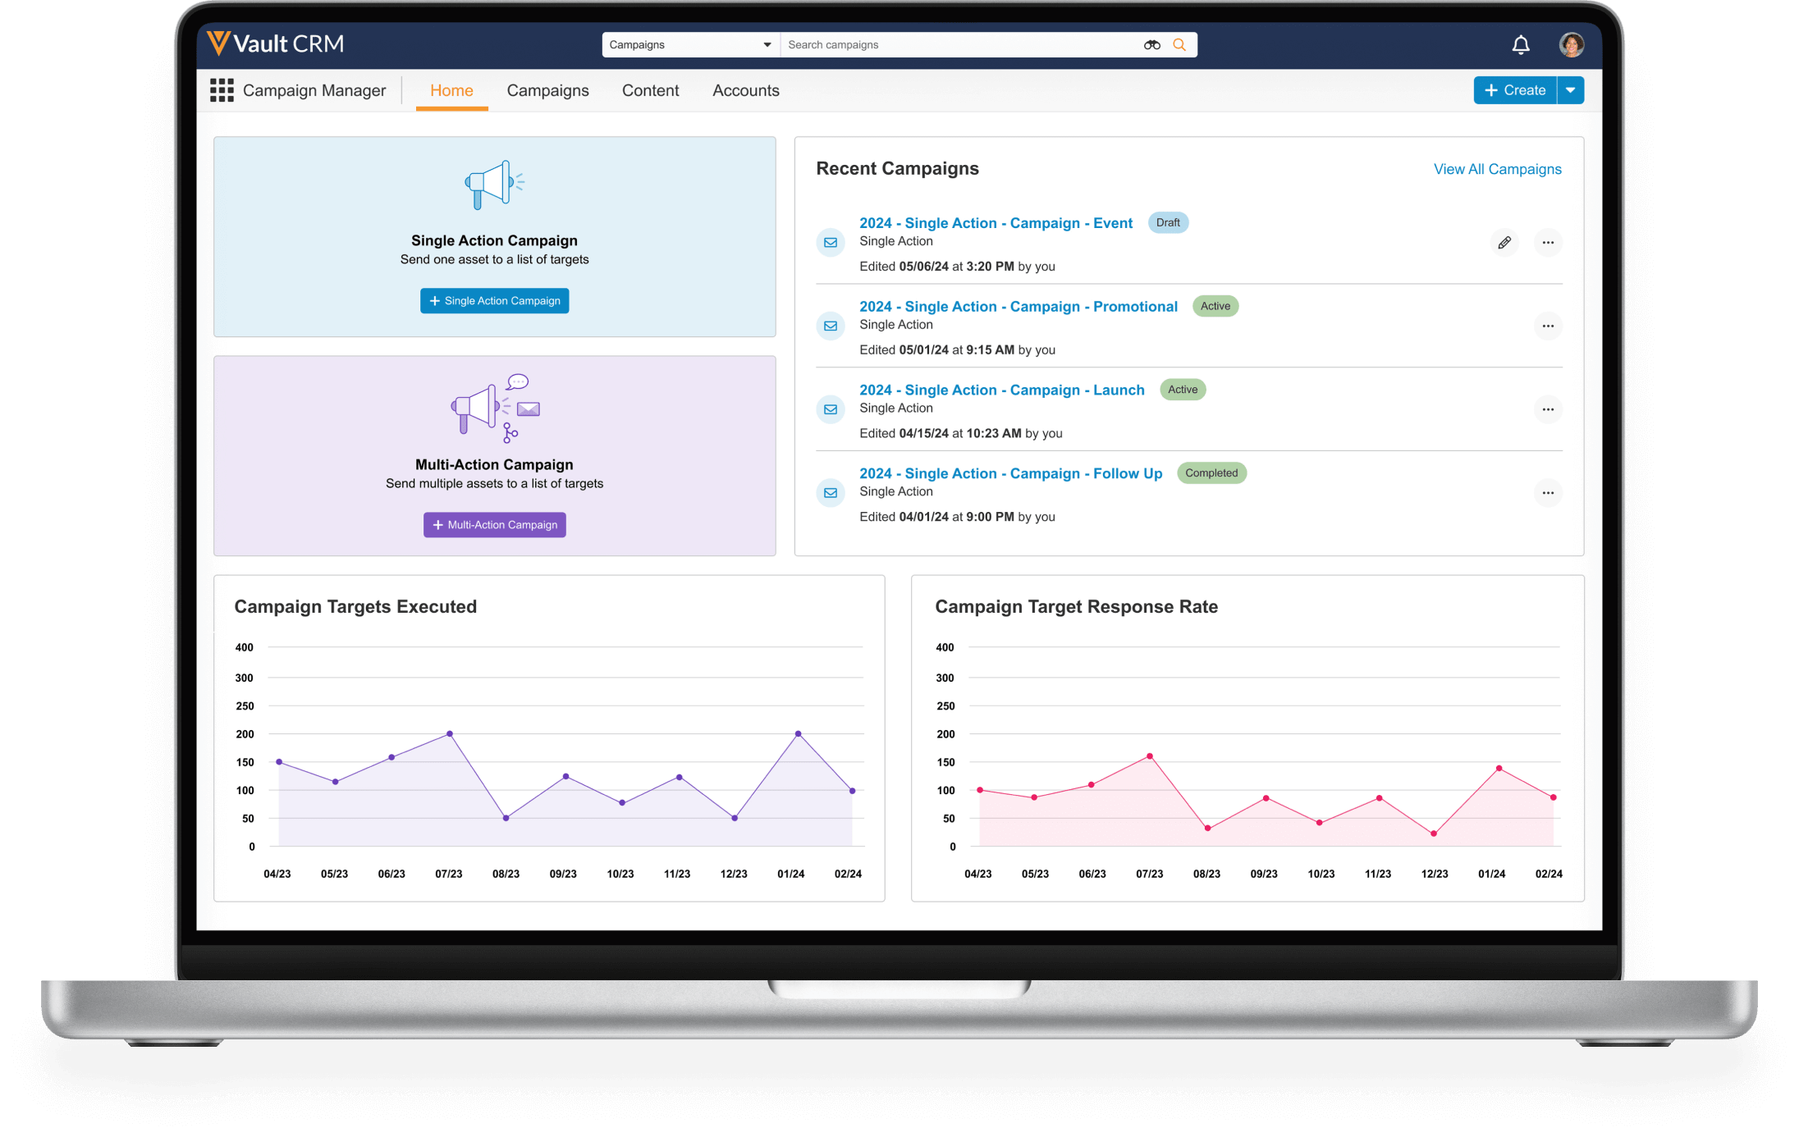Screen dimensions: 1799x1137
Task: Click the blue Single Action Campaign button
Action: tap(494, 301)
